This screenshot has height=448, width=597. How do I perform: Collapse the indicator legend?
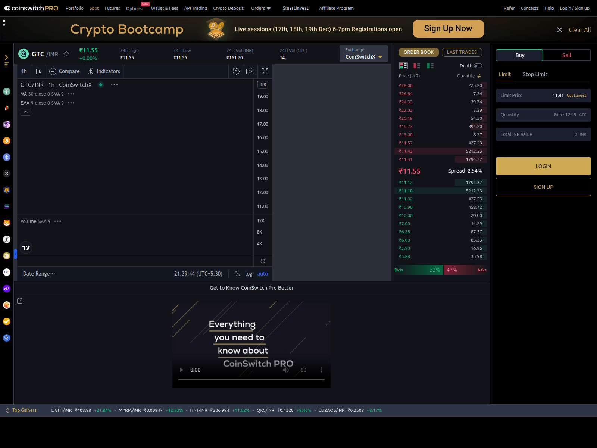[26, 112]
